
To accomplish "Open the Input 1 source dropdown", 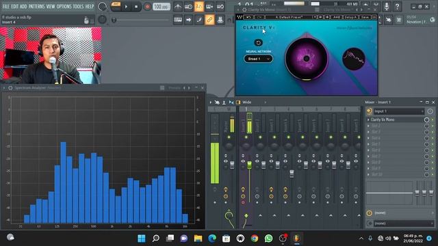I will 399,111.
